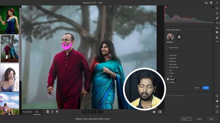220x123 pixels.
Task: Enable the Iris and Pupil checkbox
Action: pos(168,67)
